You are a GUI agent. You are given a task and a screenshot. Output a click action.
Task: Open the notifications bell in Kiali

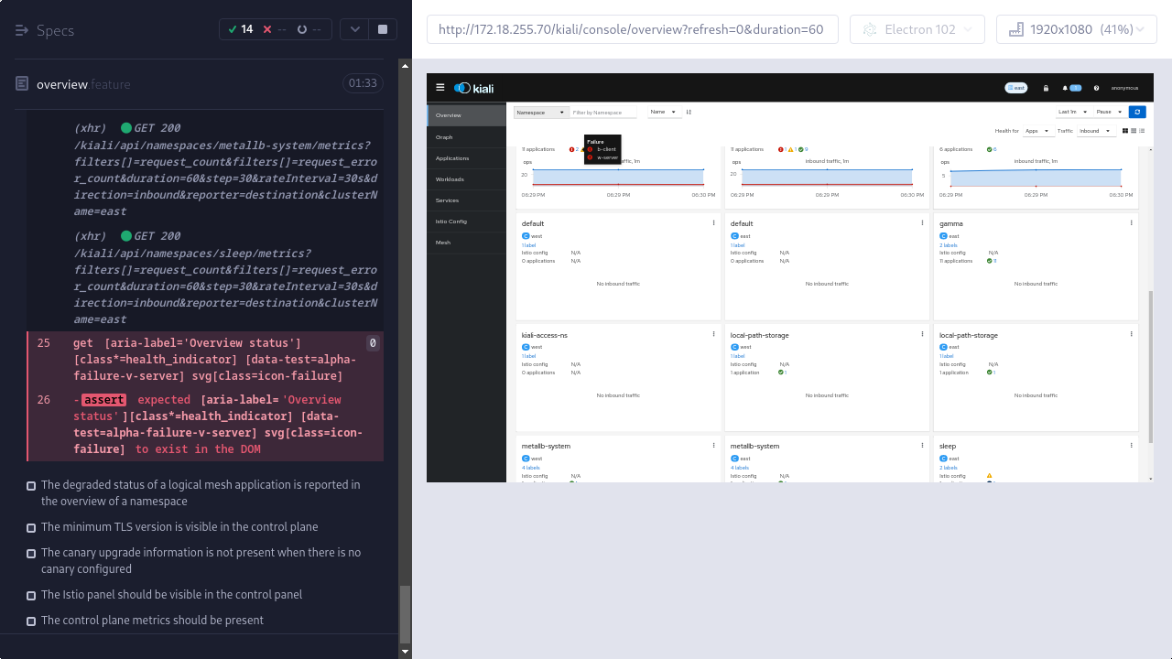click(1071, 88)
